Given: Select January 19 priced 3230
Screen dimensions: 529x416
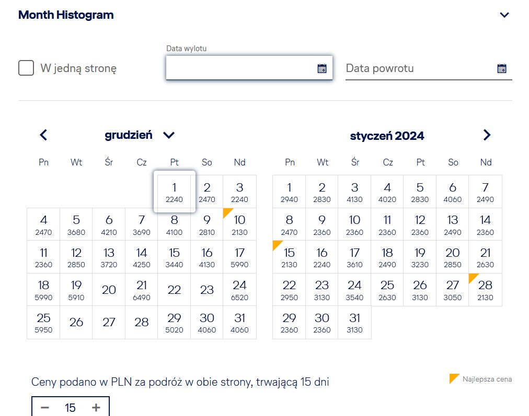Looking at the screenshot, I should 420,257.
